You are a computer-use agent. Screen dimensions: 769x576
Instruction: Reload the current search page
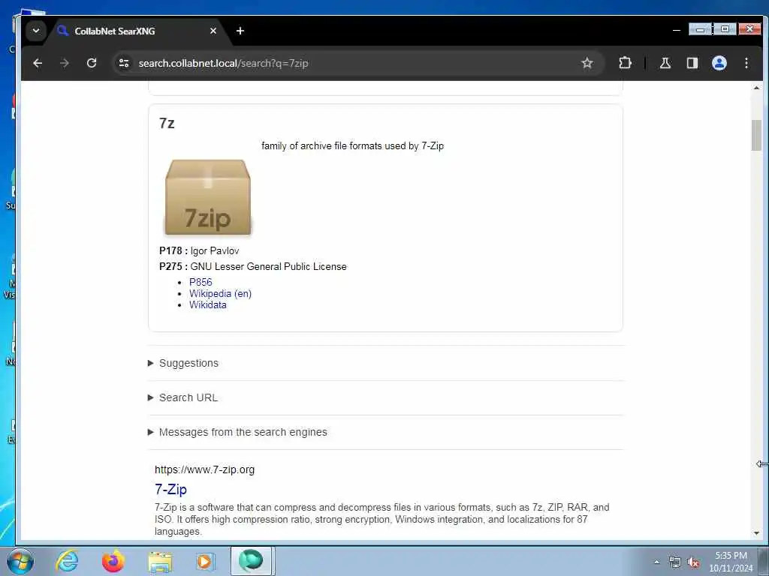(92, 63)
